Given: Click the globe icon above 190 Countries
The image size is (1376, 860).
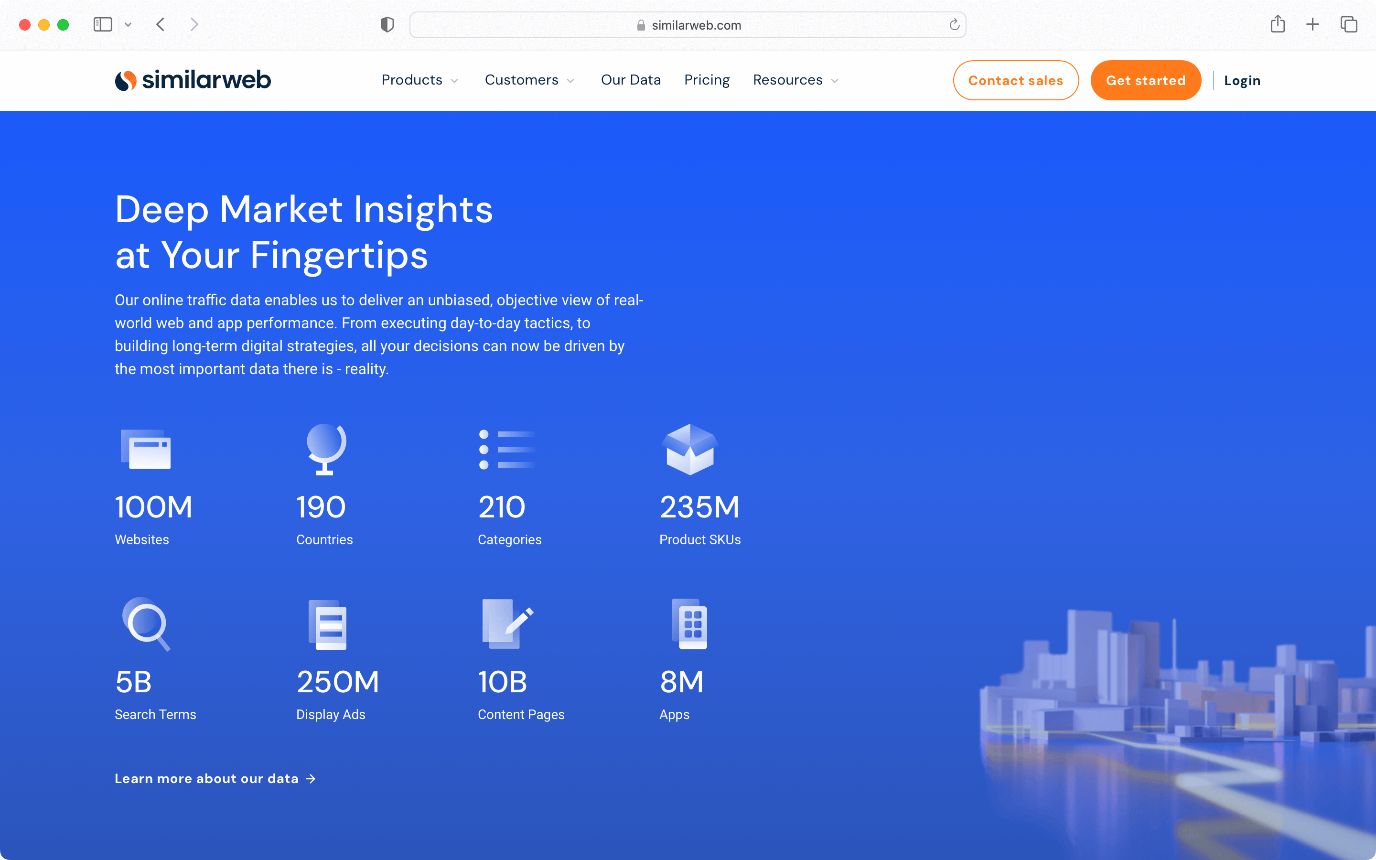Looking at the screenshot, I should [326, 449].
